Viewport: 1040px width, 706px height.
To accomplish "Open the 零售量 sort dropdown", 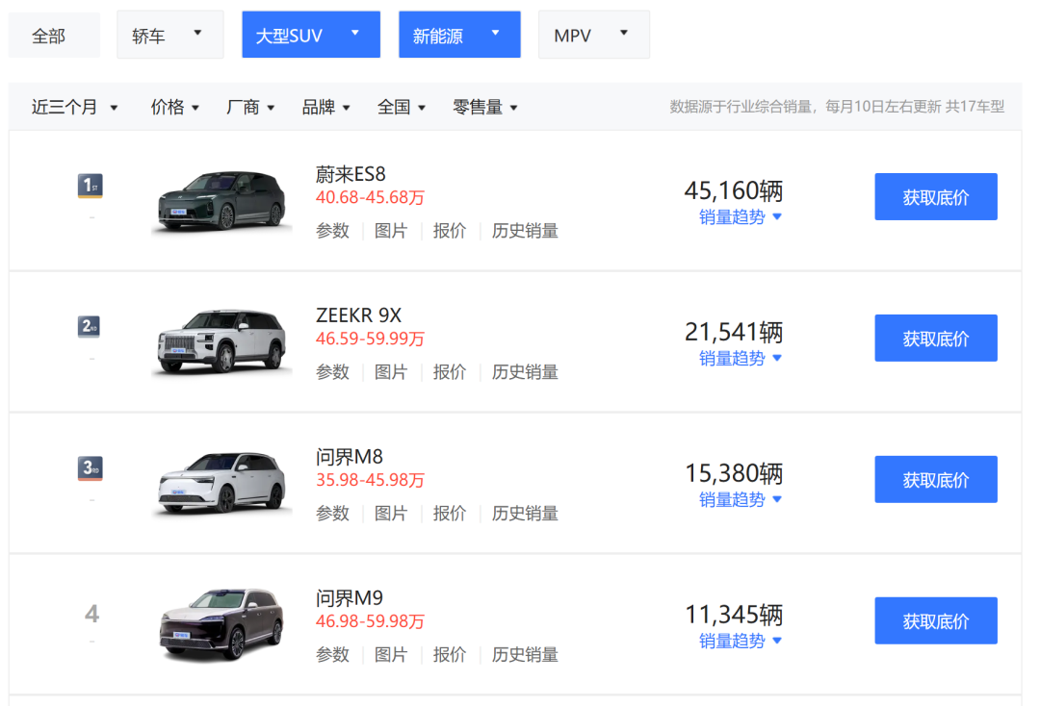I will (484, 107).
